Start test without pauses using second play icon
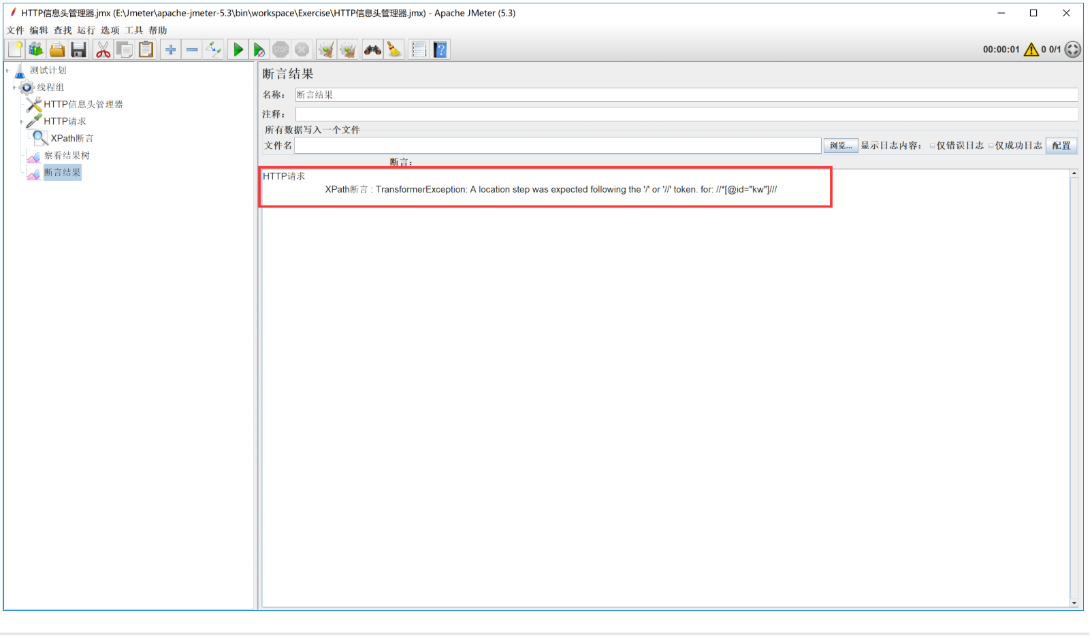The height and width of the screenshot is (636, 1092). 259,49
